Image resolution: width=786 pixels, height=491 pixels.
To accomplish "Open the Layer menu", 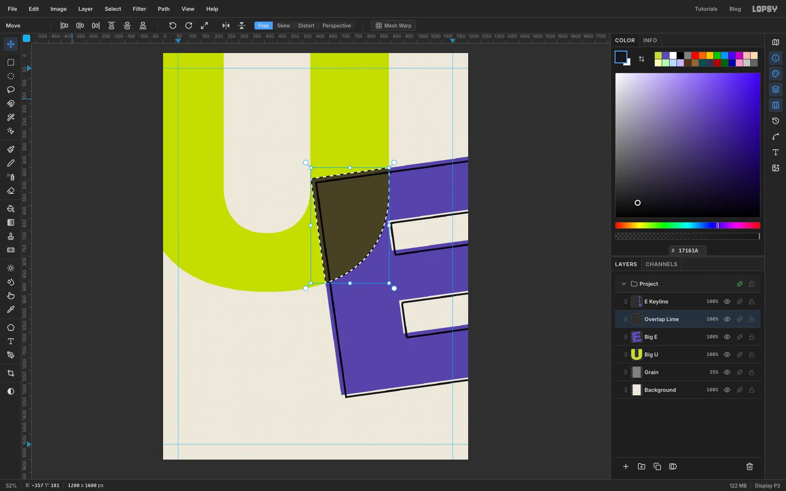I will 85,9.
